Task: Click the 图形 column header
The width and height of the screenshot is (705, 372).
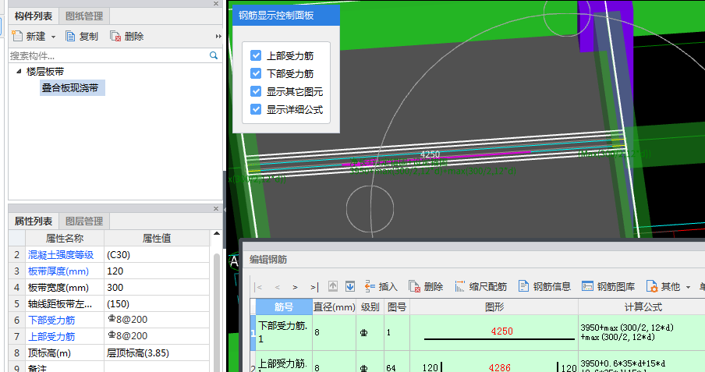Action: point(494,306)
